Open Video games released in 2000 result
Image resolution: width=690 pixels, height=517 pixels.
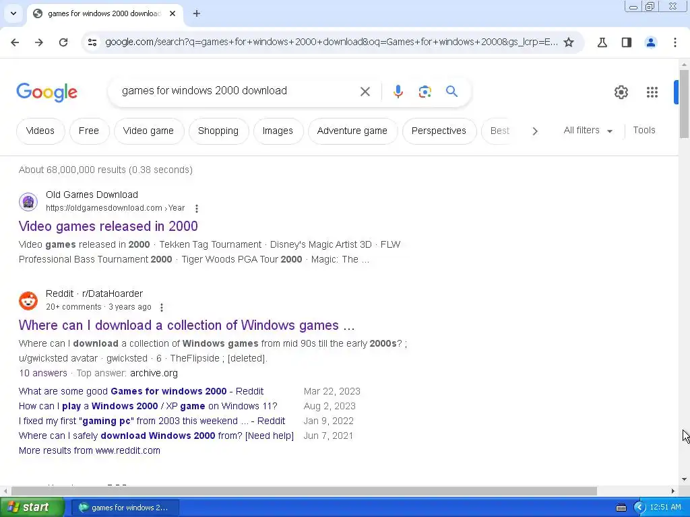[x=108, y=226]
